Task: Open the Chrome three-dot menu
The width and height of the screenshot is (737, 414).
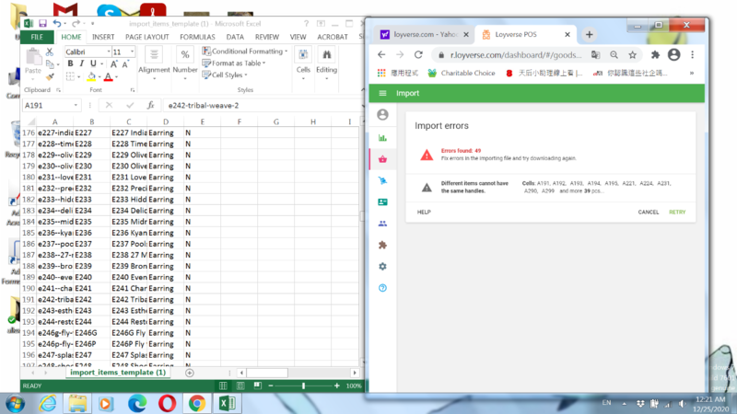Action: pyautogui.click(x=693, y=55)
